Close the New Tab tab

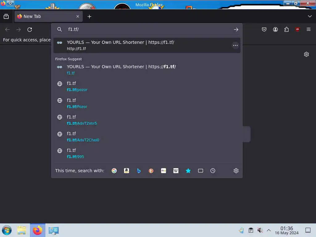click(77, 16)
